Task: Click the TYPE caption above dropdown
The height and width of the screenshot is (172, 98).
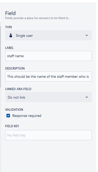Action: (9, 27)
